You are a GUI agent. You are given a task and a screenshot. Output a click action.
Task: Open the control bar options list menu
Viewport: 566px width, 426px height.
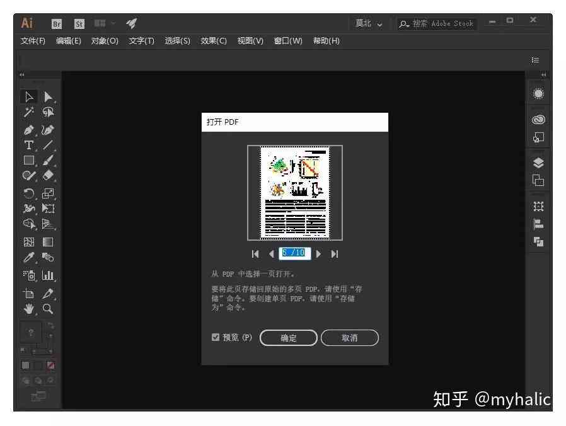[535, 60]
